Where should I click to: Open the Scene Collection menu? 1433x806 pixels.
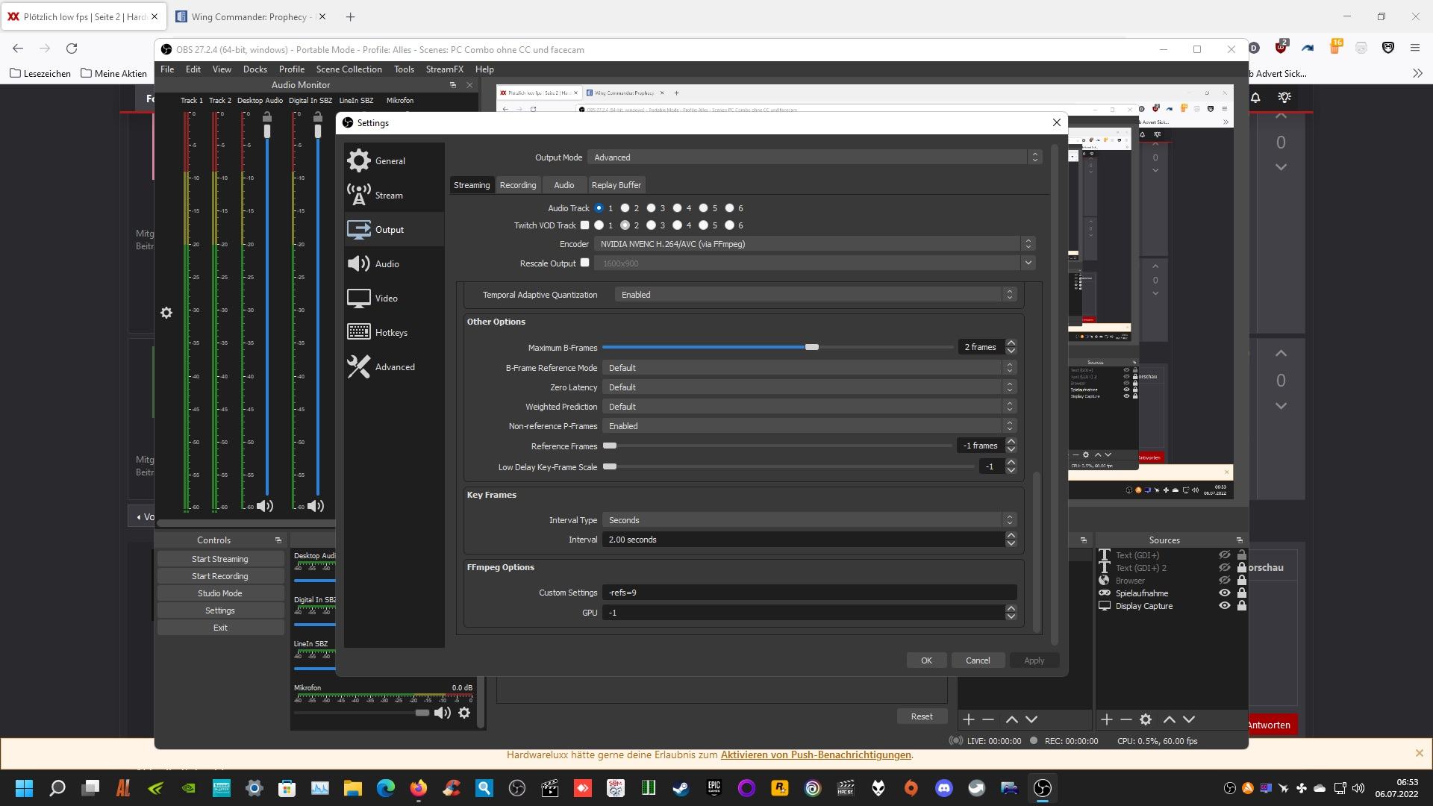click(x=349, y=69)
